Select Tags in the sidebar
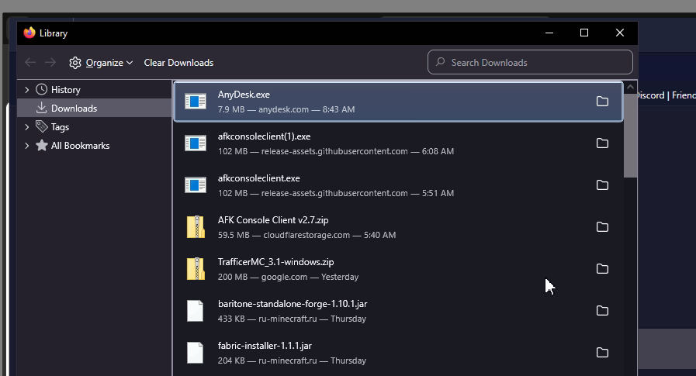The image size is (696, 376). (94, 127)
